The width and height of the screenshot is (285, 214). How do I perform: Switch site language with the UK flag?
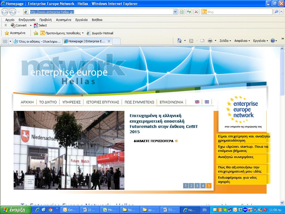(197, 102)
